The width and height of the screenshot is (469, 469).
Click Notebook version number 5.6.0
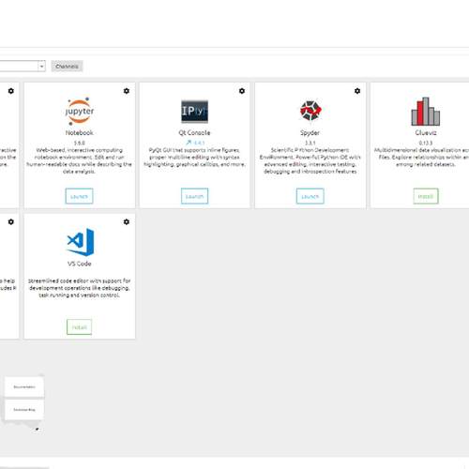click(x=80, y=144)
